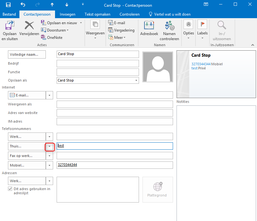Click the Mobiel... phone button
The image size is (257, 221).
(27, 165)
